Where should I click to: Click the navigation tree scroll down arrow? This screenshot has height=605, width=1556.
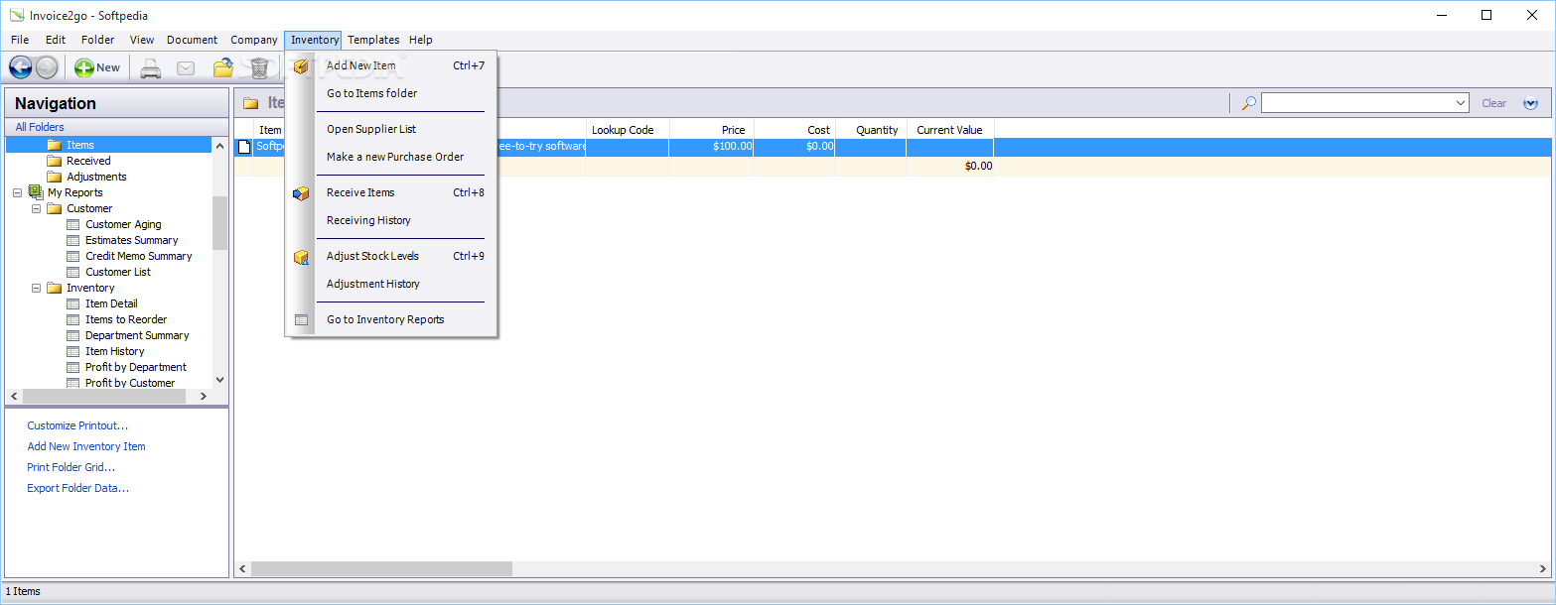click(x=219, y=380)
